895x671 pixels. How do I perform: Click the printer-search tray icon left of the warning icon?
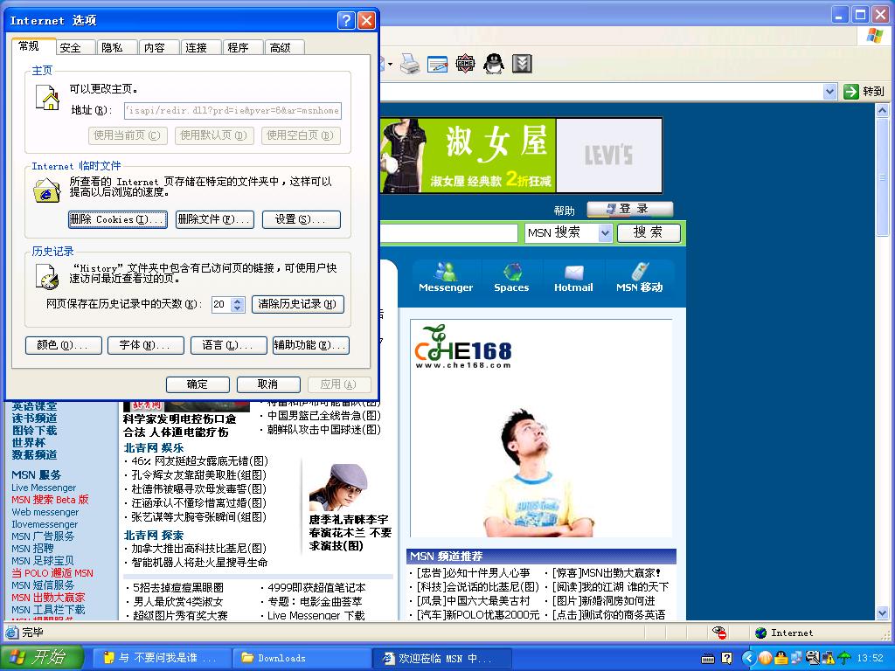tap(812, 659)
